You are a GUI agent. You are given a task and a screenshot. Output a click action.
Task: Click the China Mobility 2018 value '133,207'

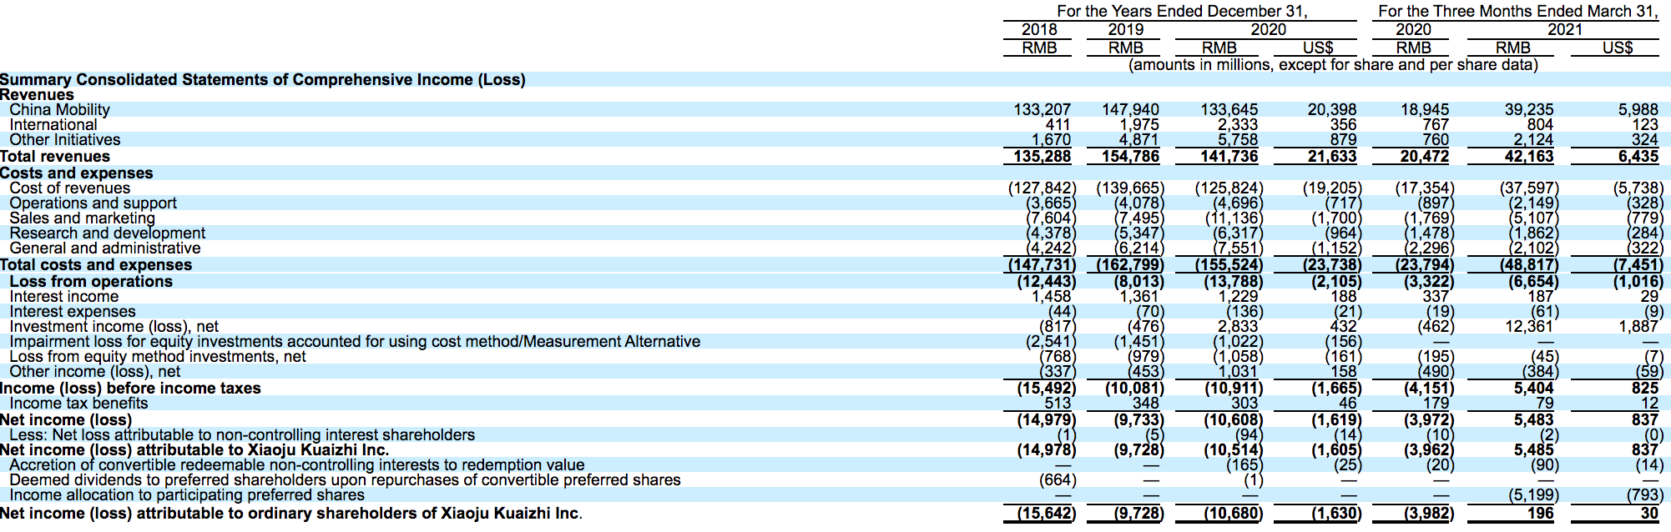tap(1042, 109)
